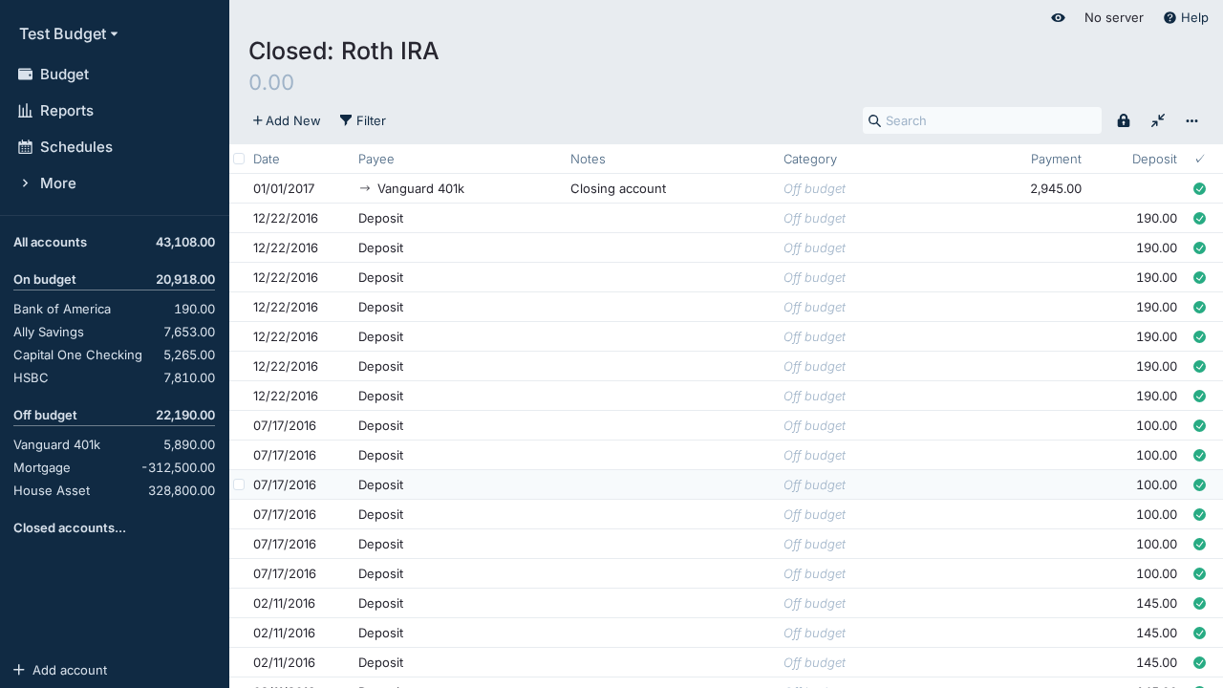Click the Schedules calendar icon
This screenshot has width=1223, height=688.
point(26,147)
